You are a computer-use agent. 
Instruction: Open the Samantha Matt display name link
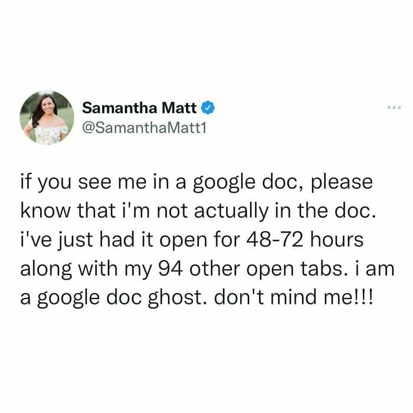[139, 108]
